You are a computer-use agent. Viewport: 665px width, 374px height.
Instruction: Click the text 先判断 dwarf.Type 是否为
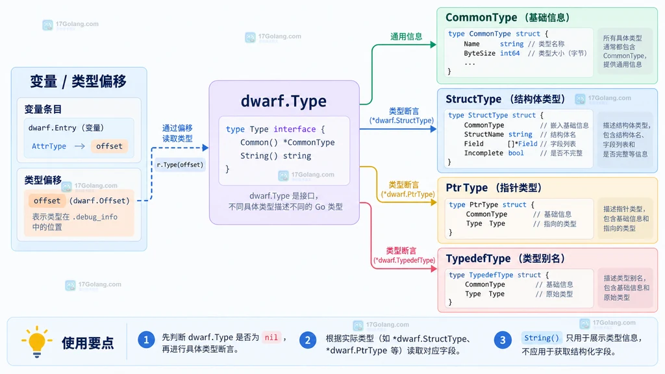210,337
